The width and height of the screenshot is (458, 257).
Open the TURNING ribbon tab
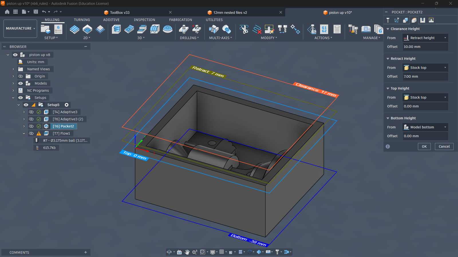(82, 20)
